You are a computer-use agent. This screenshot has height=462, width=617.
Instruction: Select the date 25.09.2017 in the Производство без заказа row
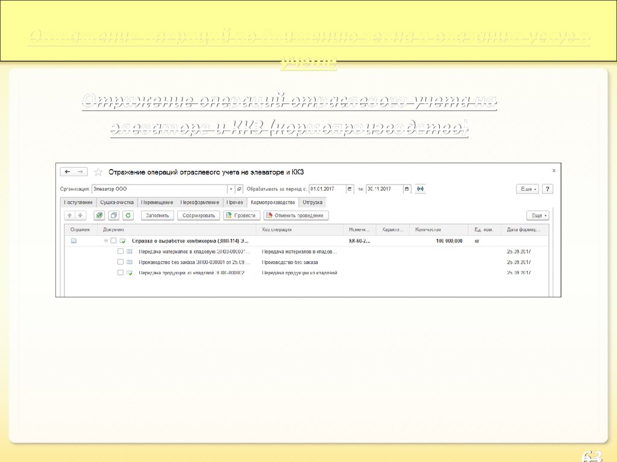pyautogui.click(x=519, y=262)
